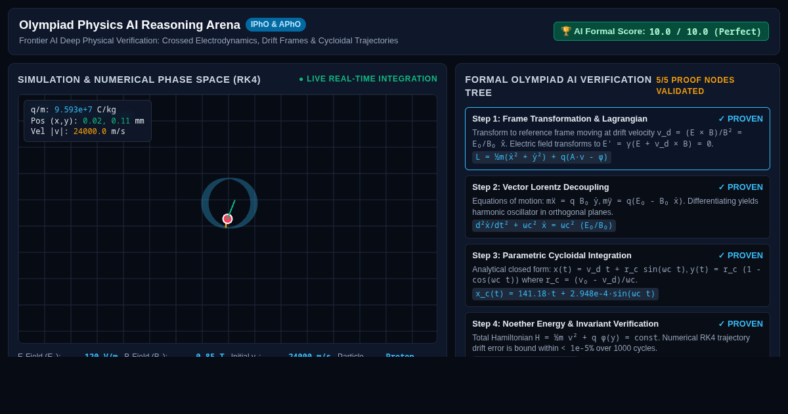The width and height of the screenshot is (788, 414).
Task: Click the SIMULATION & NUMERICAL PHASE SPACE (RK4) heading
Action: 139,80
